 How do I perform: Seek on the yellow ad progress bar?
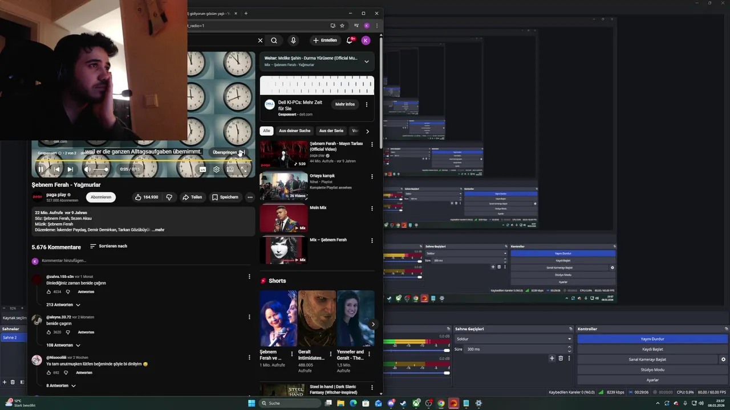coord(143,161)
